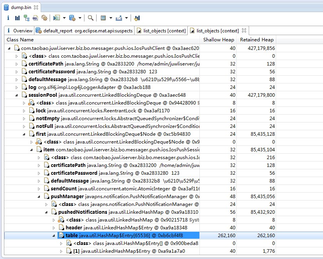Sort by Class Name column header
The width and height of the screenshot is (323, 259).
click(102, 40)
